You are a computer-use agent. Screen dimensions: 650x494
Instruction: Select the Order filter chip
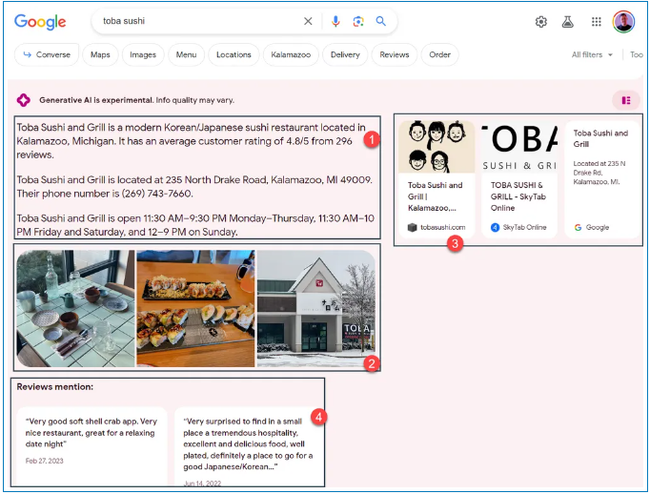click(439, 54)
